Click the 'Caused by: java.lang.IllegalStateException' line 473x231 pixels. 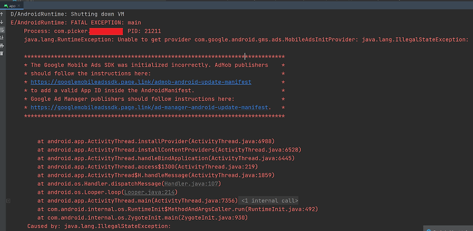[x=99, y=226]
